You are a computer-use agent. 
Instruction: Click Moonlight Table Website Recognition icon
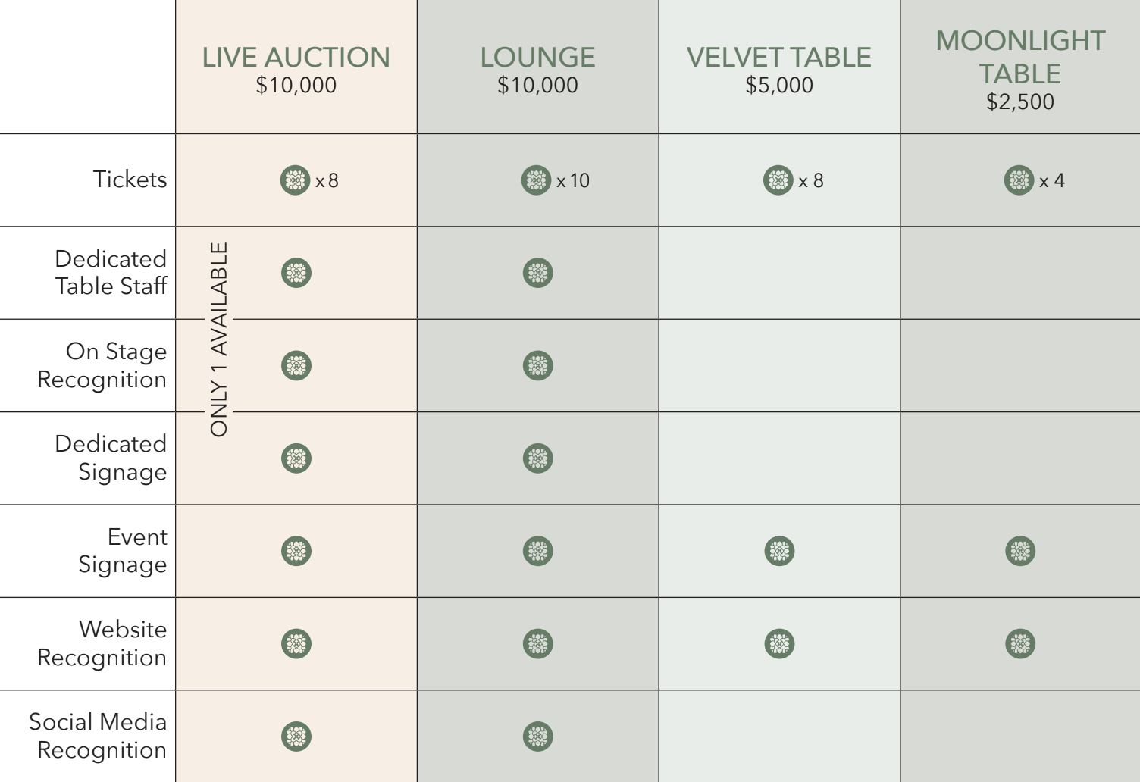coord(1020,644)
